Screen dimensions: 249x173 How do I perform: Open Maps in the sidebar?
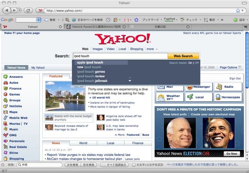tap(13, 112)
